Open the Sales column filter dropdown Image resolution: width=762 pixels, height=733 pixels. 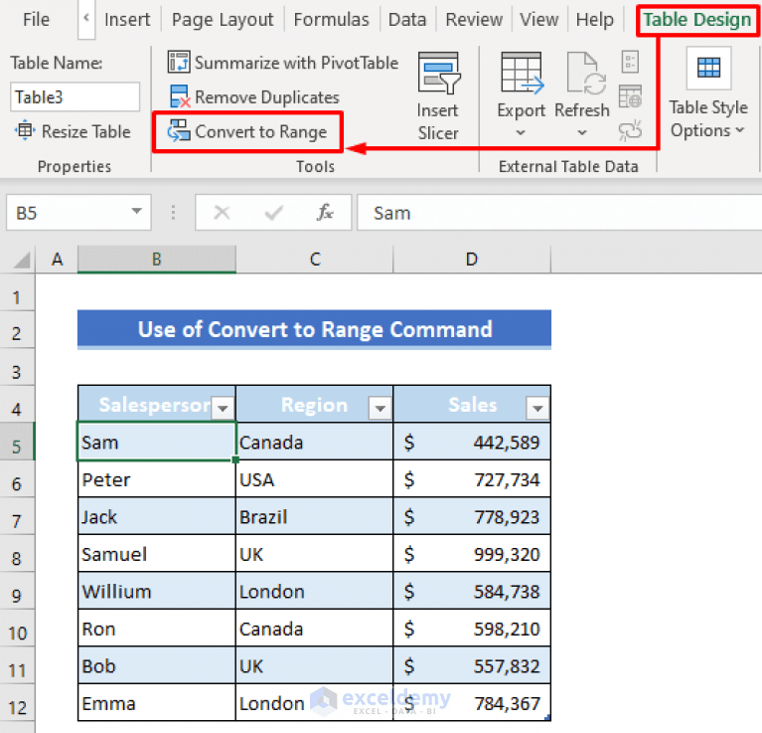537,408
